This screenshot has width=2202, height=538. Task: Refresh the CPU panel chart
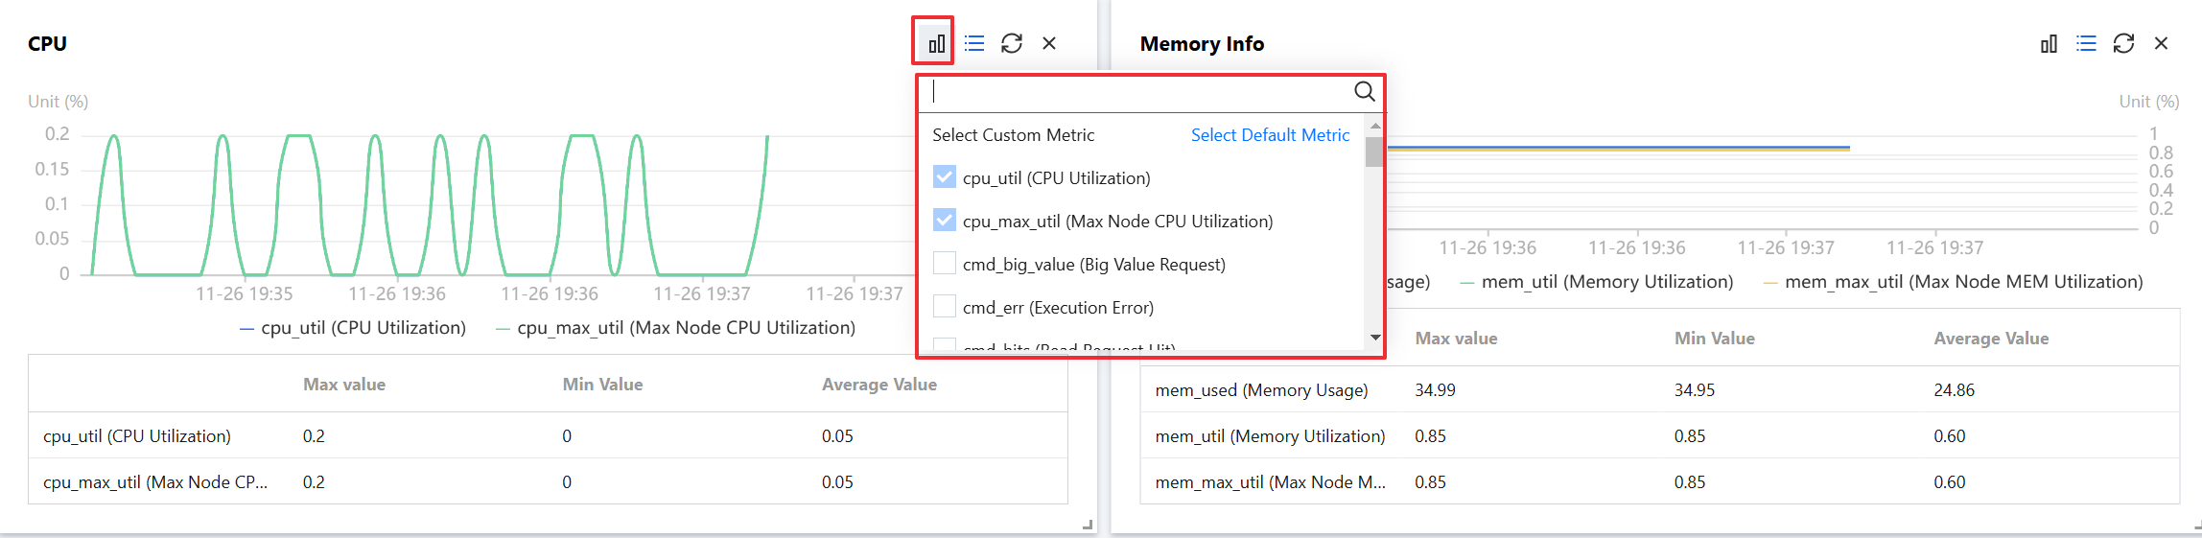coord(1012,43)
